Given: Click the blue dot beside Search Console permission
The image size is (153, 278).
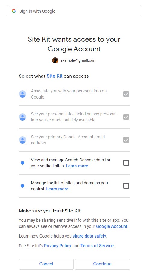Looking at the screenshot, I should pos(23,163).
